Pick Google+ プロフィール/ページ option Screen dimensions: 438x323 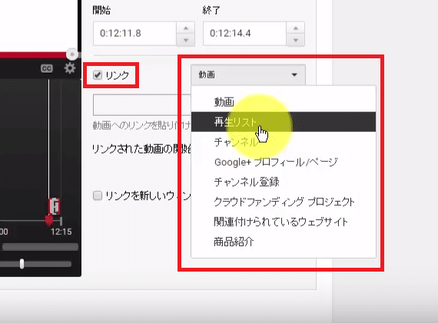click(x=284, y=162)
